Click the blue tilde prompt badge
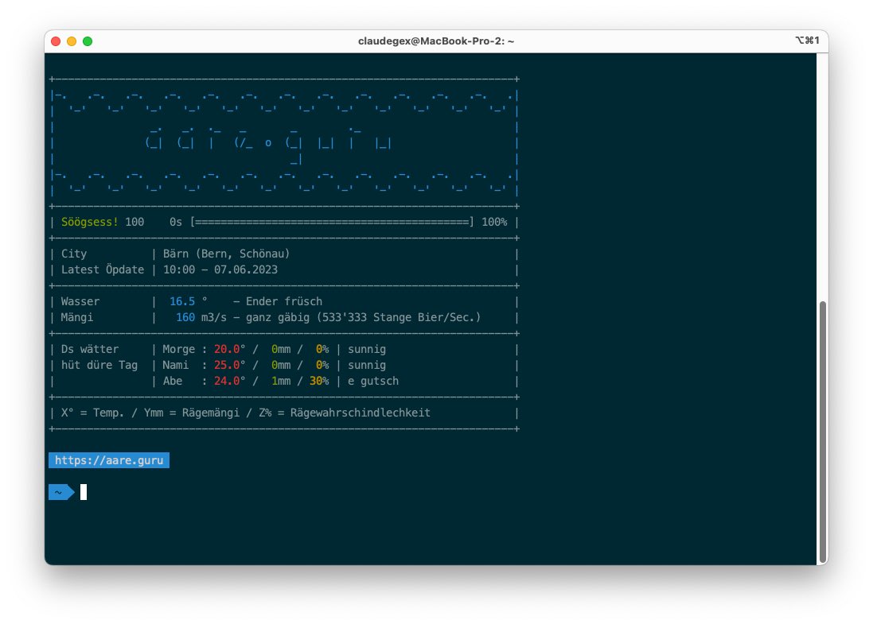 (x=61, y=492)
